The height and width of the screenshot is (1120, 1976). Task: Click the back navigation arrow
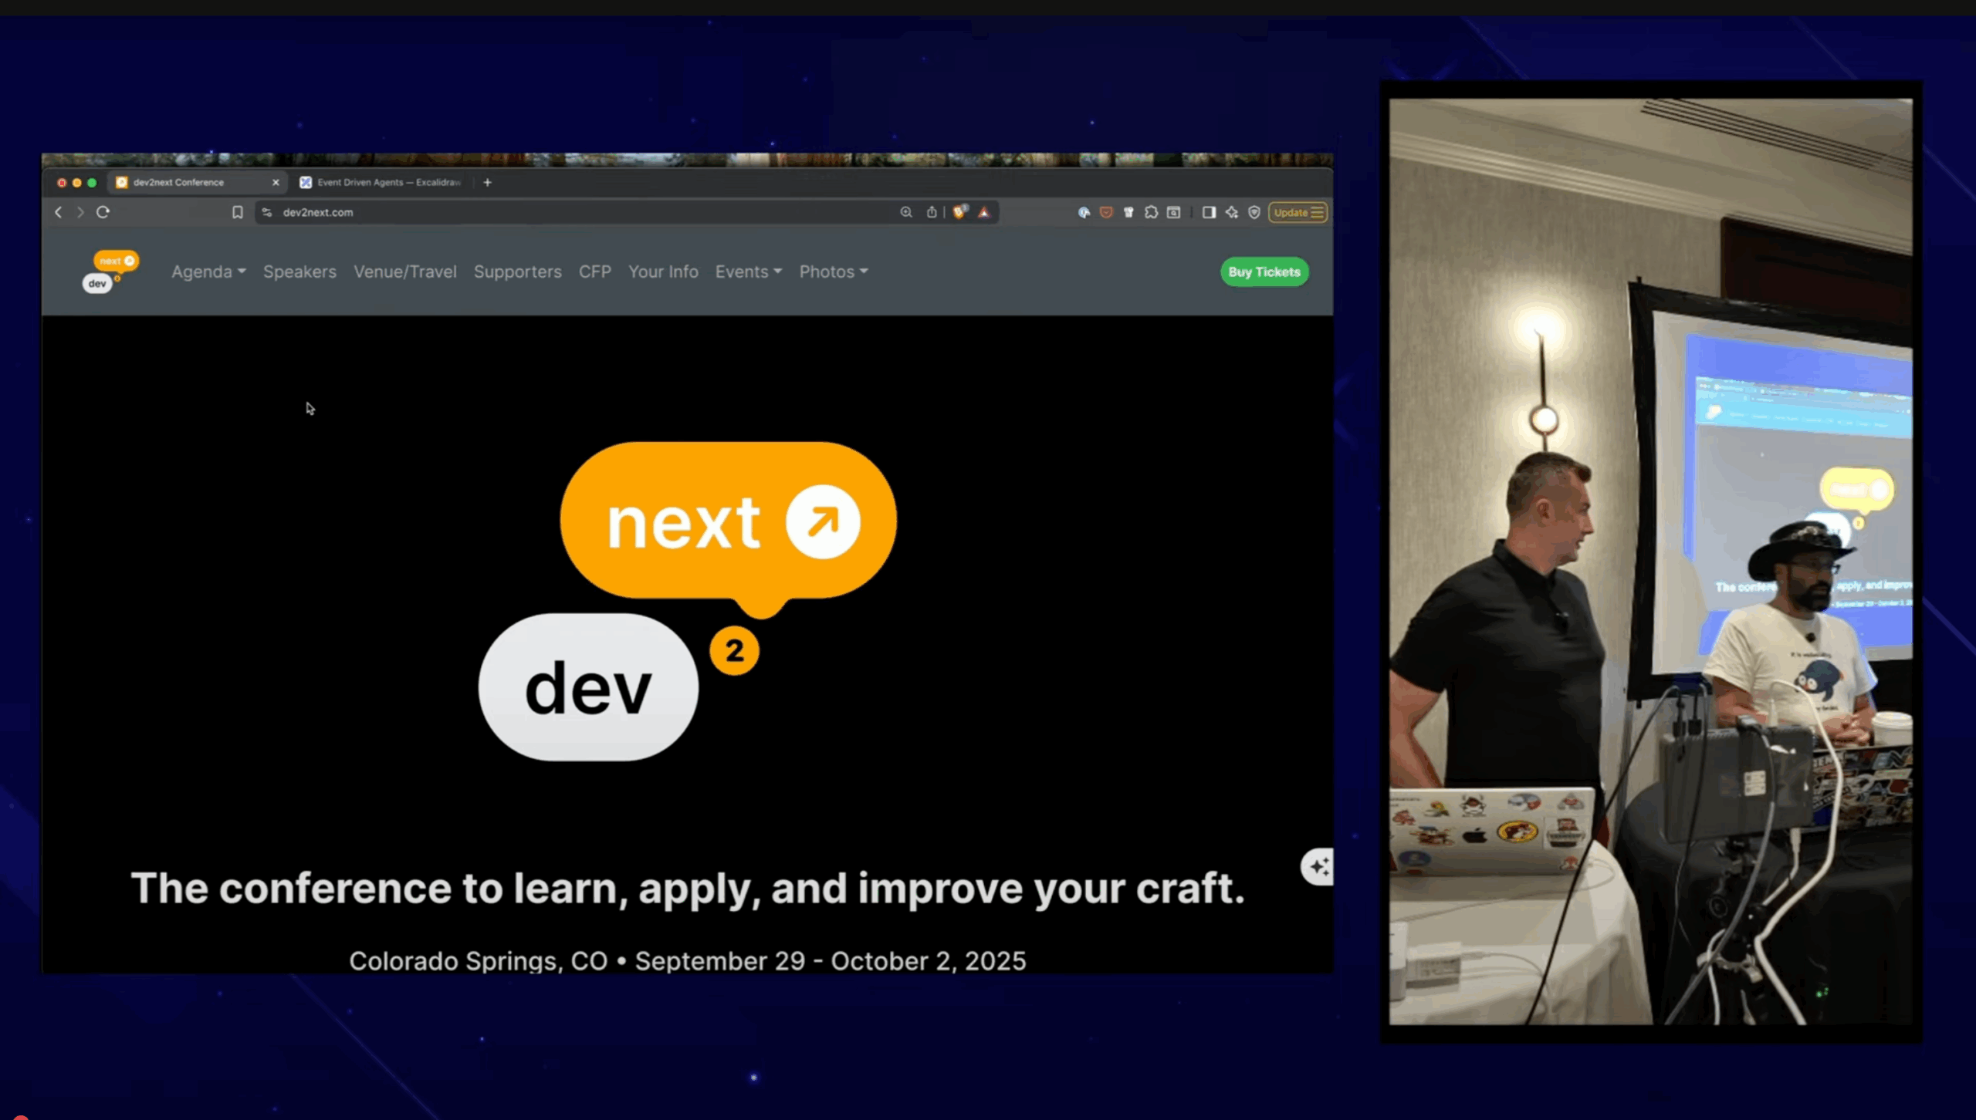59,213
